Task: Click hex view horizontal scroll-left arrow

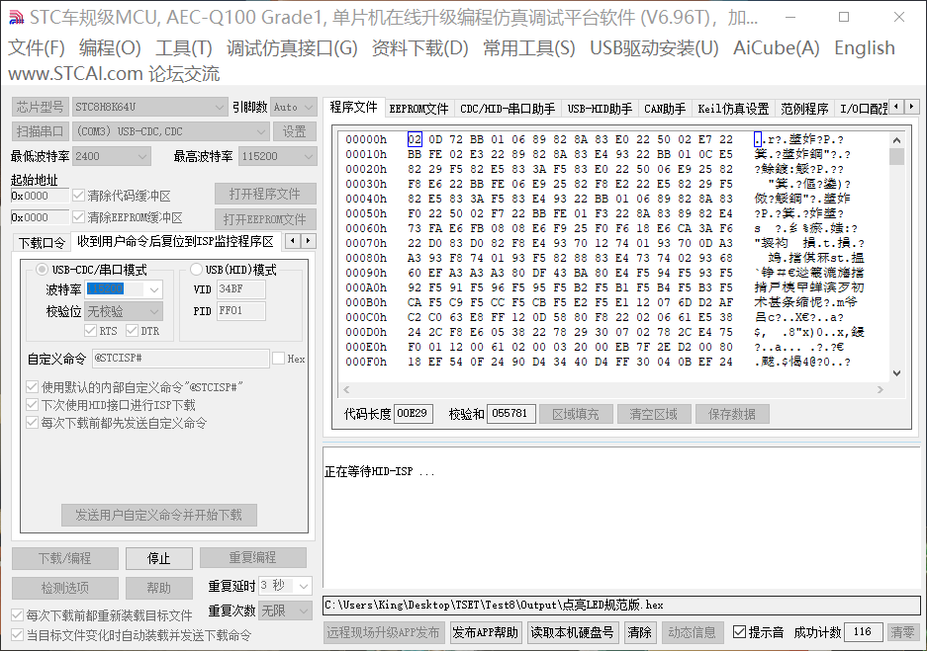Action: (x=346, y=389)
